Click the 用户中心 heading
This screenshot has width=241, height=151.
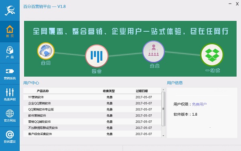tap(31, 83)
